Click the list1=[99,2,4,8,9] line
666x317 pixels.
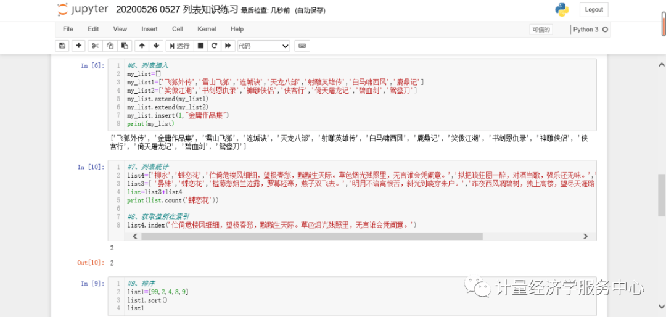158,292
